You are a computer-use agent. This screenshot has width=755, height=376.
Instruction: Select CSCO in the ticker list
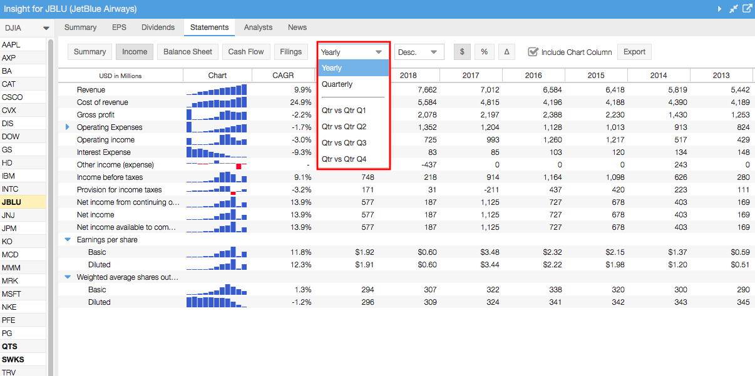point(23,97)
